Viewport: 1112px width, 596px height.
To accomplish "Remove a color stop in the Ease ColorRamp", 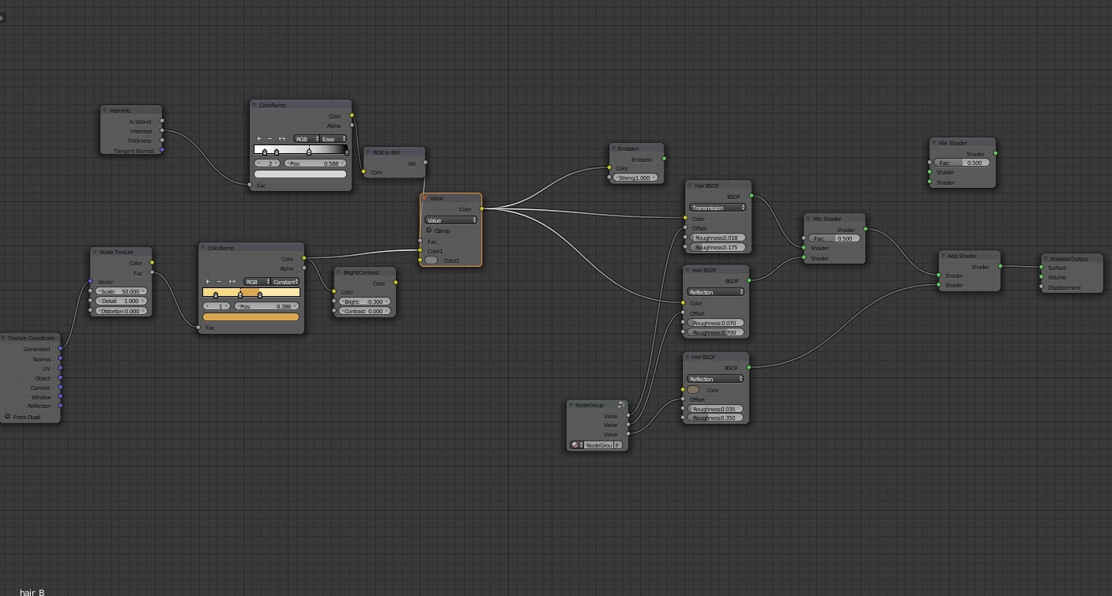I will click(x=270, y=139).
